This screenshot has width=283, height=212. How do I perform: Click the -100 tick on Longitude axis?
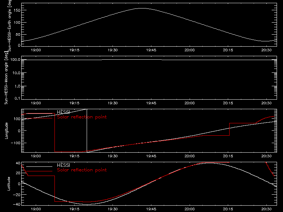pos(16,143)
